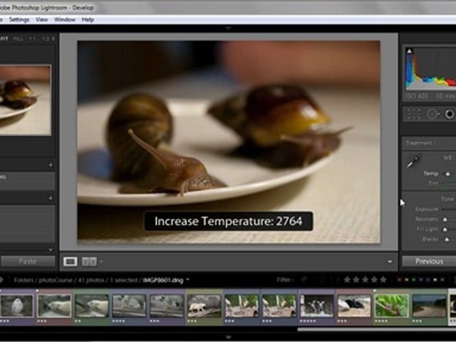Open the Settings menu
Viewport: 456px width, 342px height.
coord(19,20)
